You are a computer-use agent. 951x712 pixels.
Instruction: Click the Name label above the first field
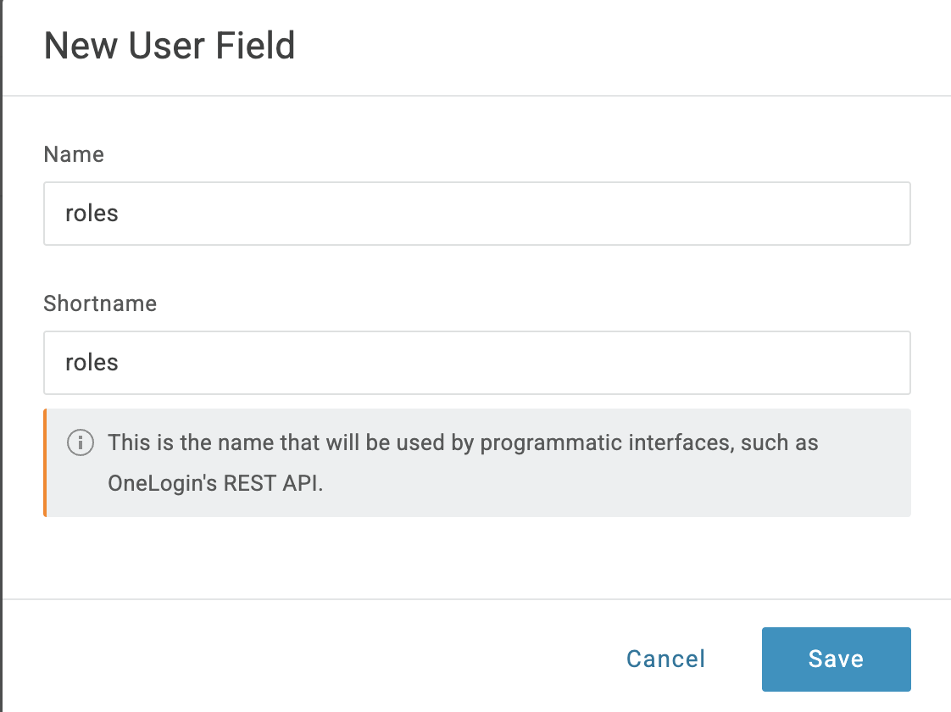tap(74, 154)
